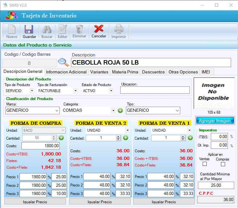Viewport: 238px width, 208px height.
Task: Click Igualar Precio under Forma de Compra
Action: tap(35, 202)
